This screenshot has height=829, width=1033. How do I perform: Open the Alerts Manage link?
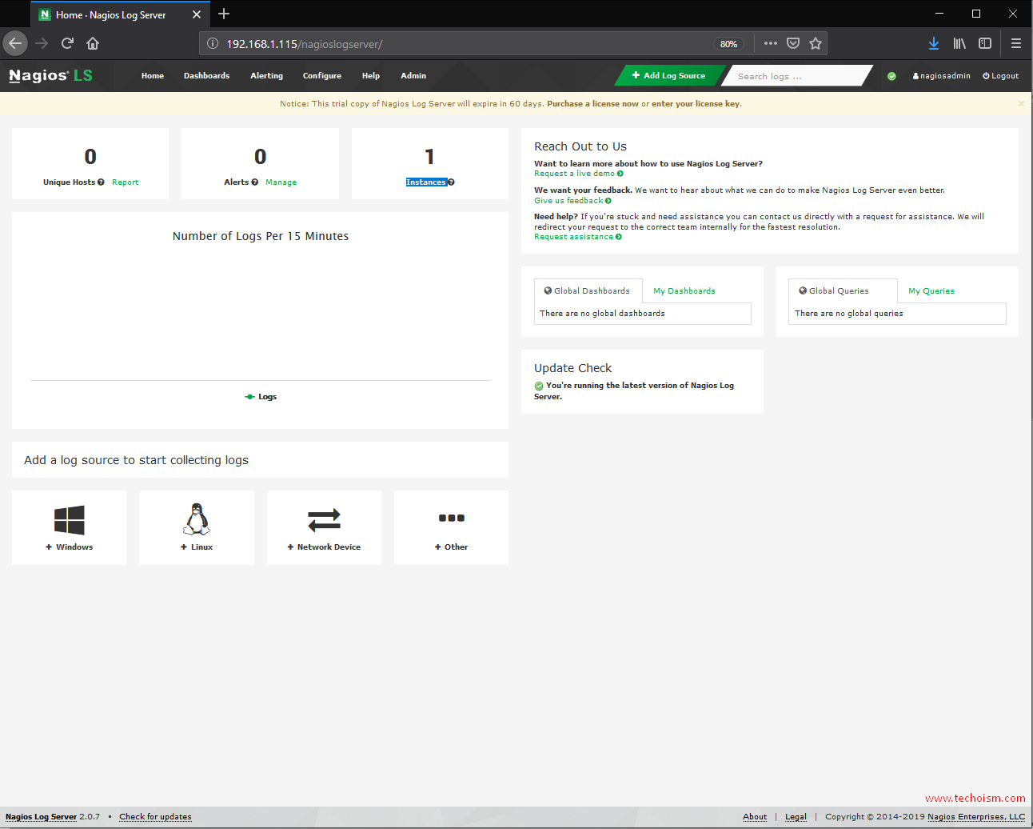click(281, 182)
